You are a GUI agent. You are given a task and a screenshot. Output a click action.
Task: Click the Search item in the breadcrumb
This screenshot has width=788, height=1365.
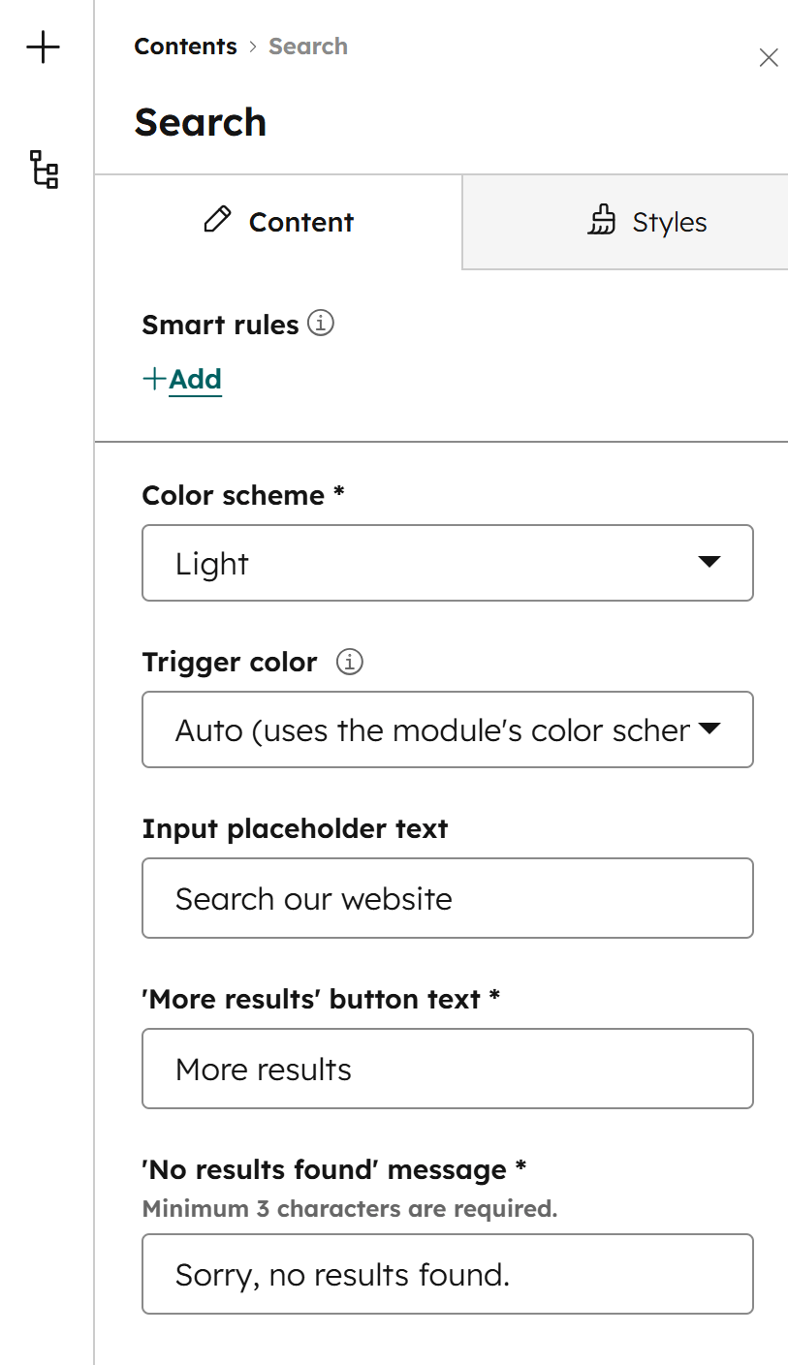(x=308, y=46)
